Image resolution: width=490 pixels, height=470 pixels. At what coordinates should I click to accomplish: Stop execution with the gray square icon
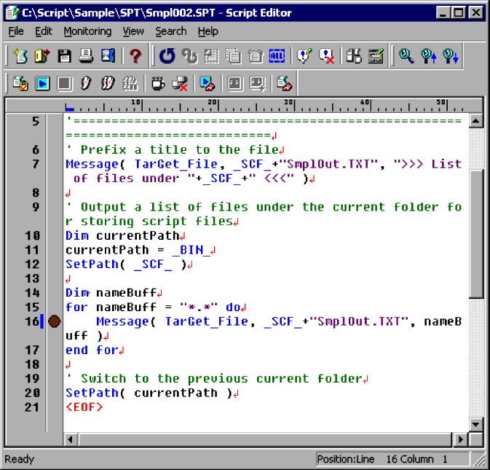pos(64,84)
